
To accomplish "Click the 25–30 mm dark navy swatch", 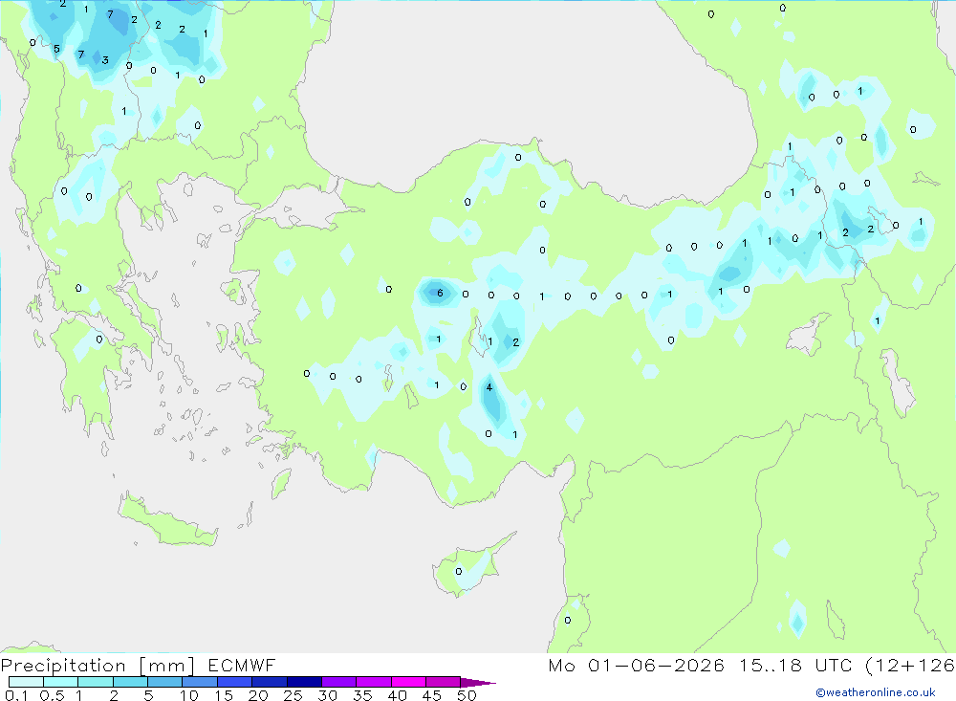I will (304, 682).
